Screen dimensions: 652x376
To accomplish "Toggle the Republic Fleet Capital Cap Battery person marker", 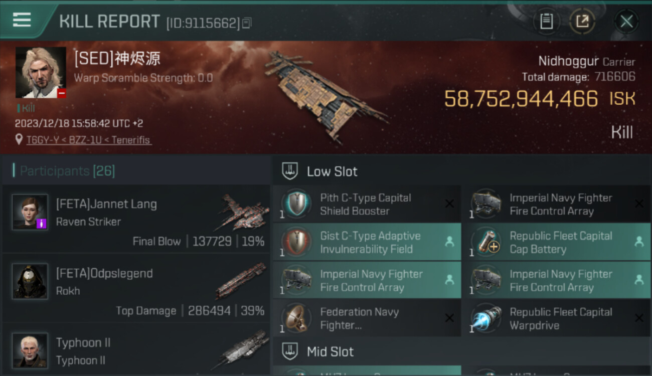I will coord(638,242).
